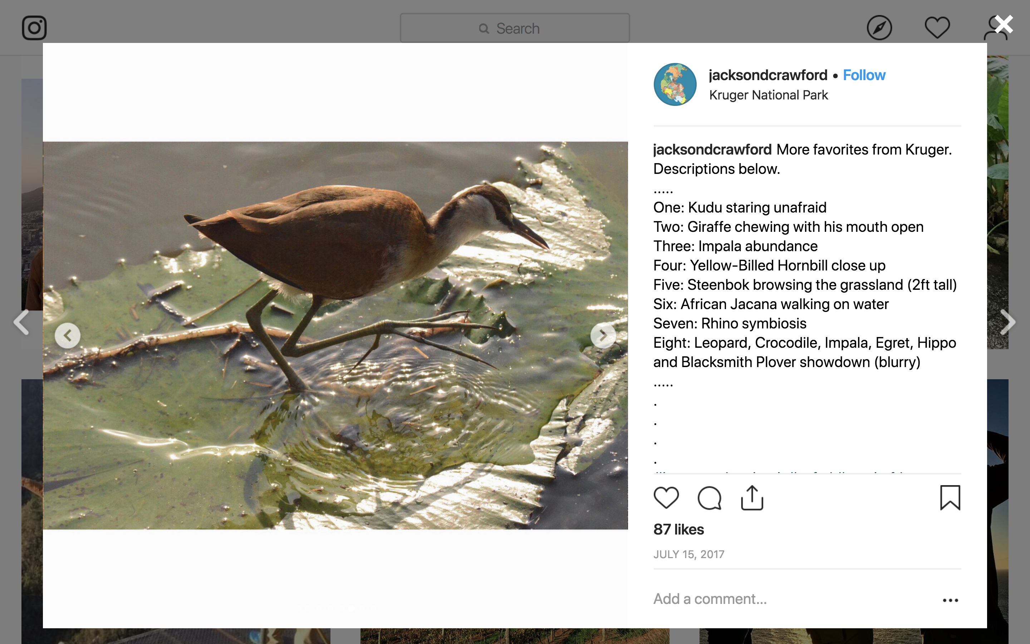Open the three-dot more options menu
The height and width of the screenshot is (644, 1030).
click(950, 600)
